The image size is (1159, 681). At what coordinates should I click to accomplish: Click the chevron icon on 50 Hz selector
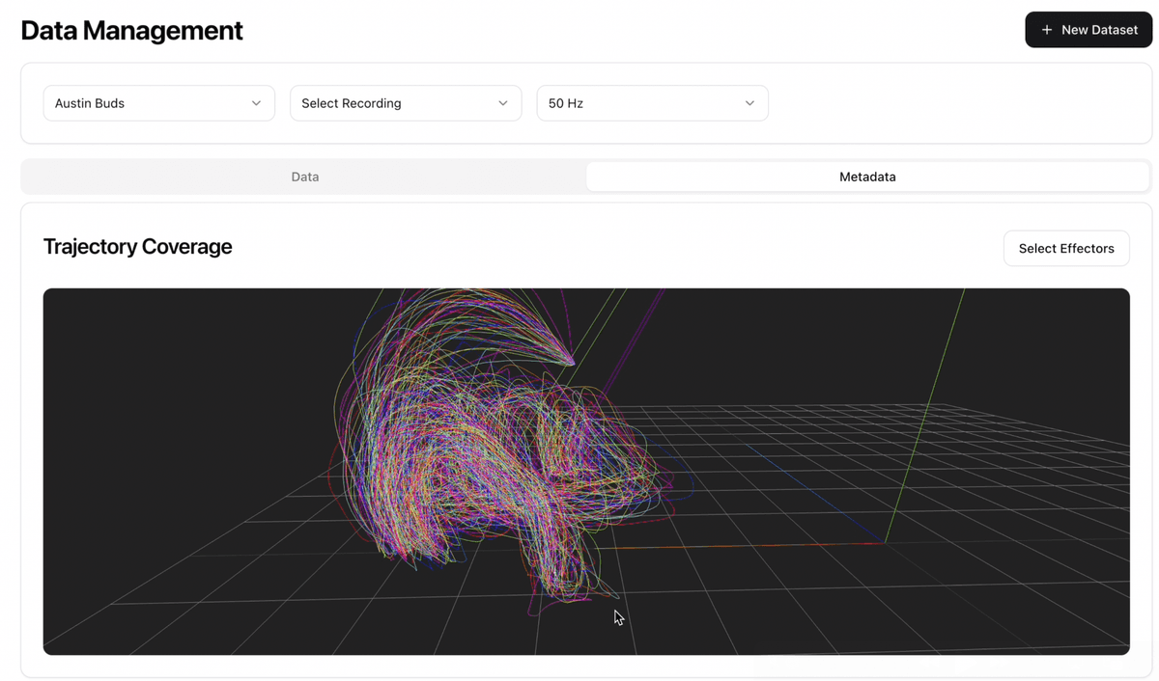coord(749,102)
